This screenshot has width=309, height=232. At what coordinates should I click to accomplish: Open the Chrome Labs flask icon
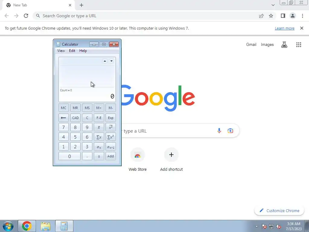coord(284,45)
